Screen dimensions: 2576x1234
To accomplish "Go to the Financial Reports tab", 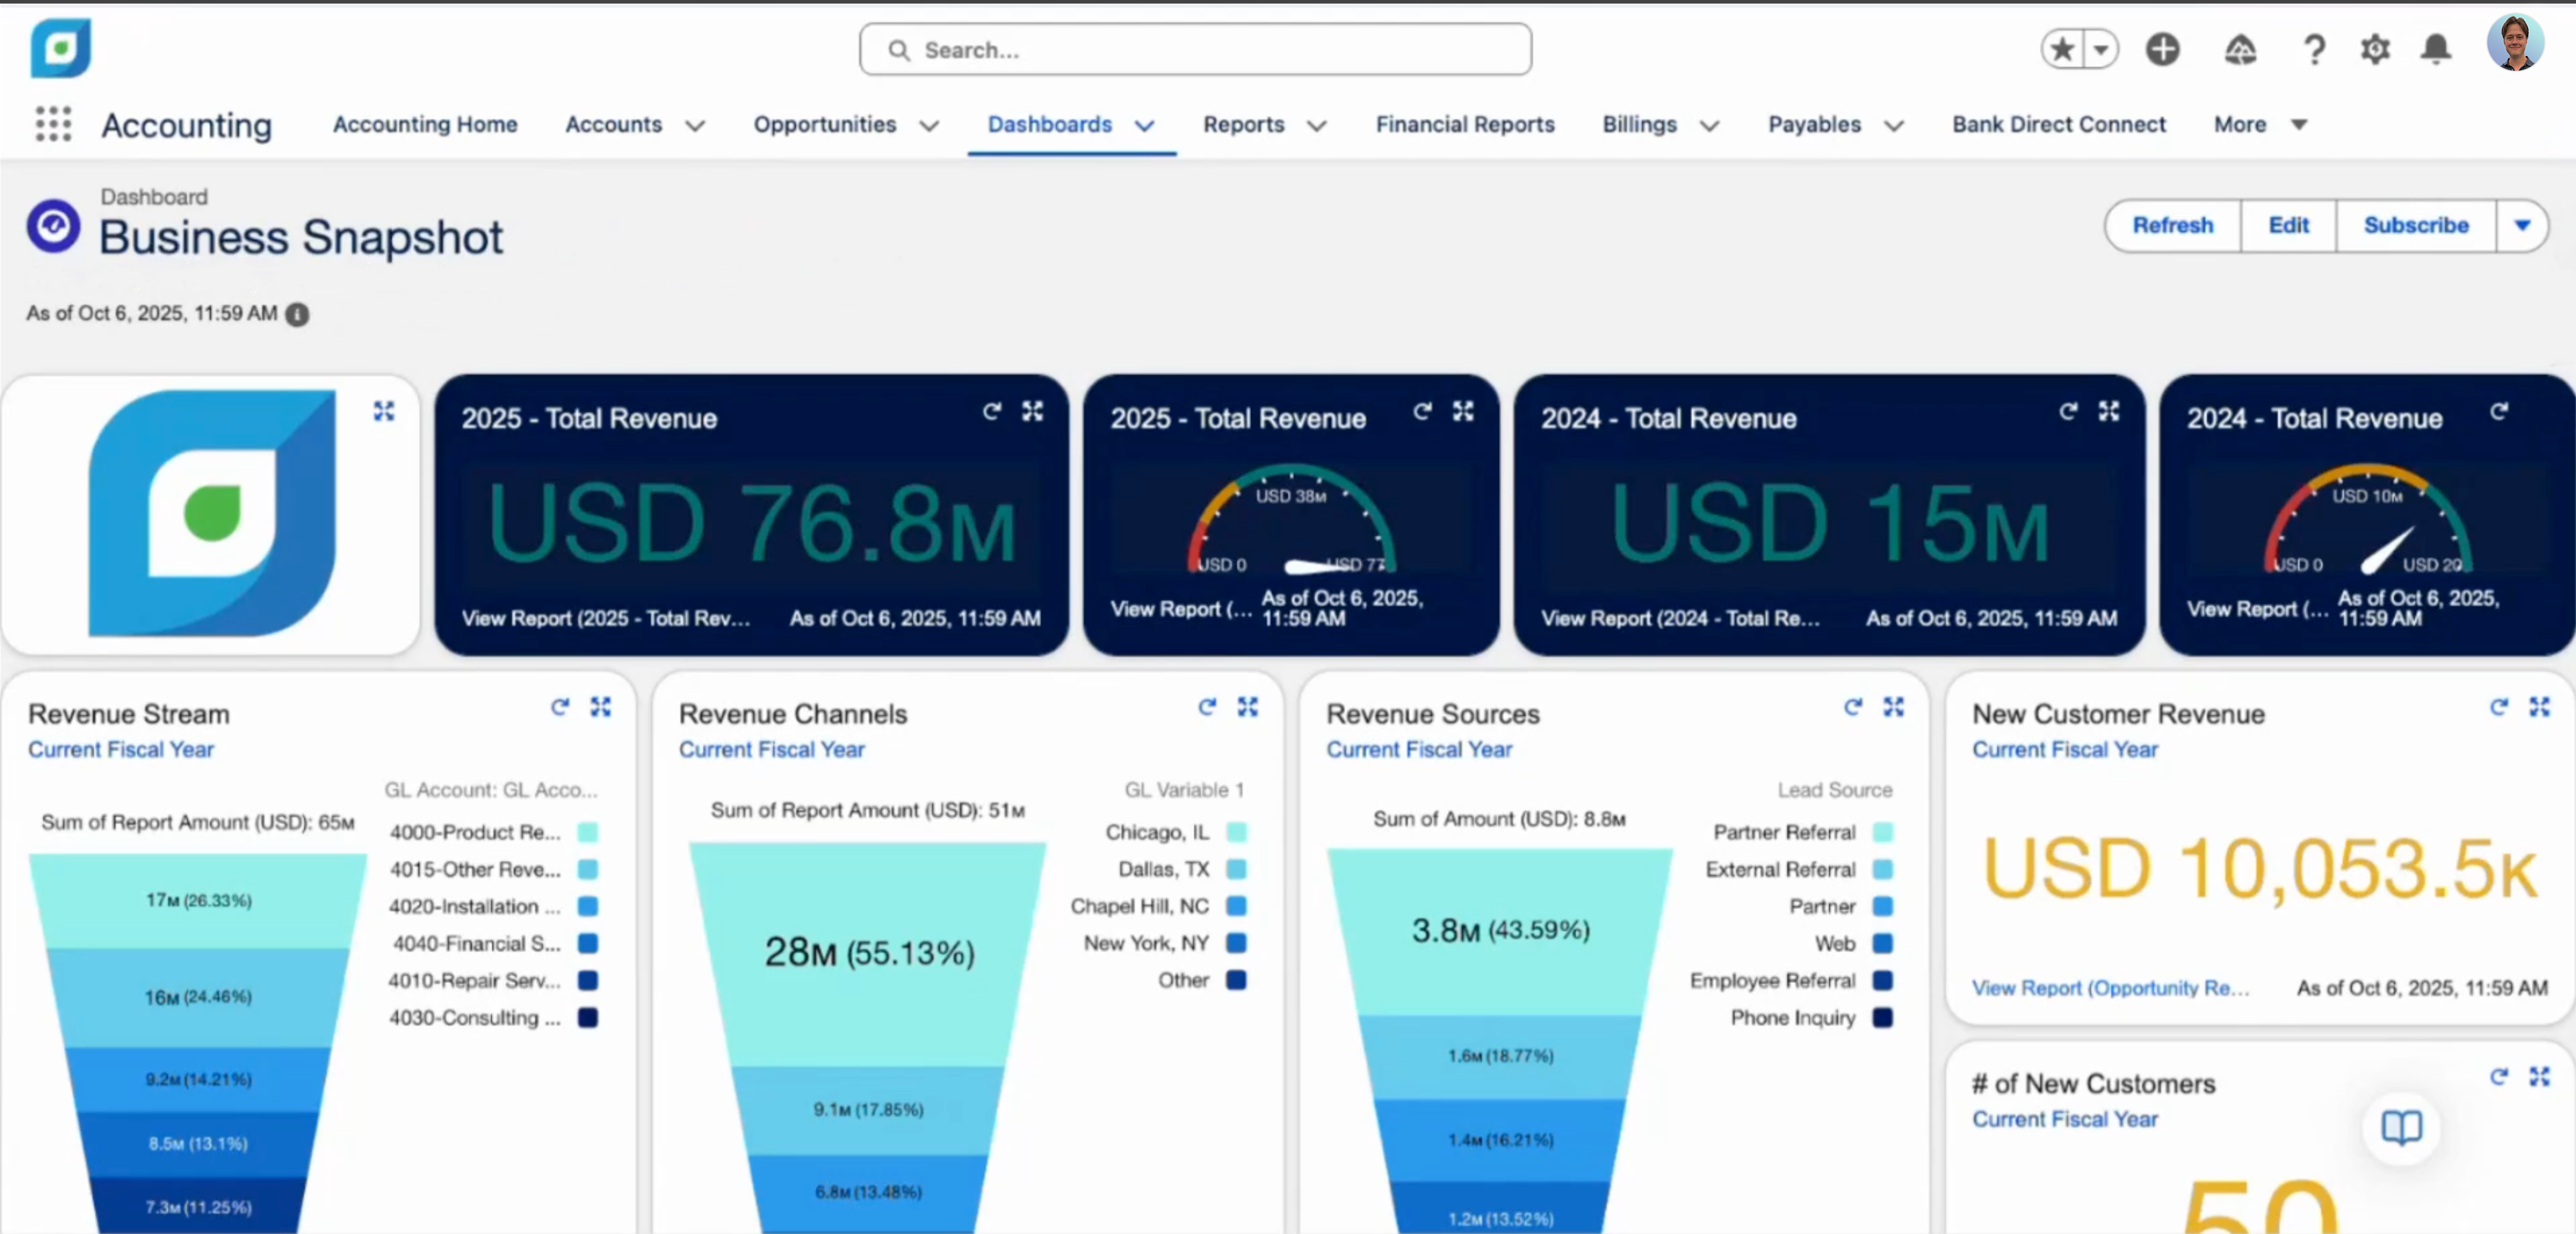I will pos(1464,124).
